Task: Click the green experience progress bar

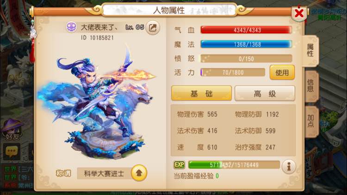Action: click(x=234, y=165)
